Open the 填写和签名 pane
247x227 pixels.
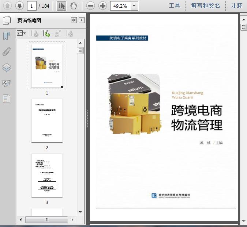(206, 5)
